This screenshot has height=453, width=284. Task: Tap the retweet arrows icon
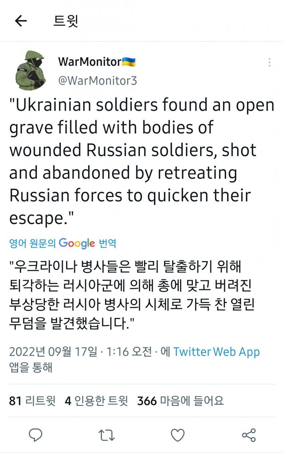(107, 435)
